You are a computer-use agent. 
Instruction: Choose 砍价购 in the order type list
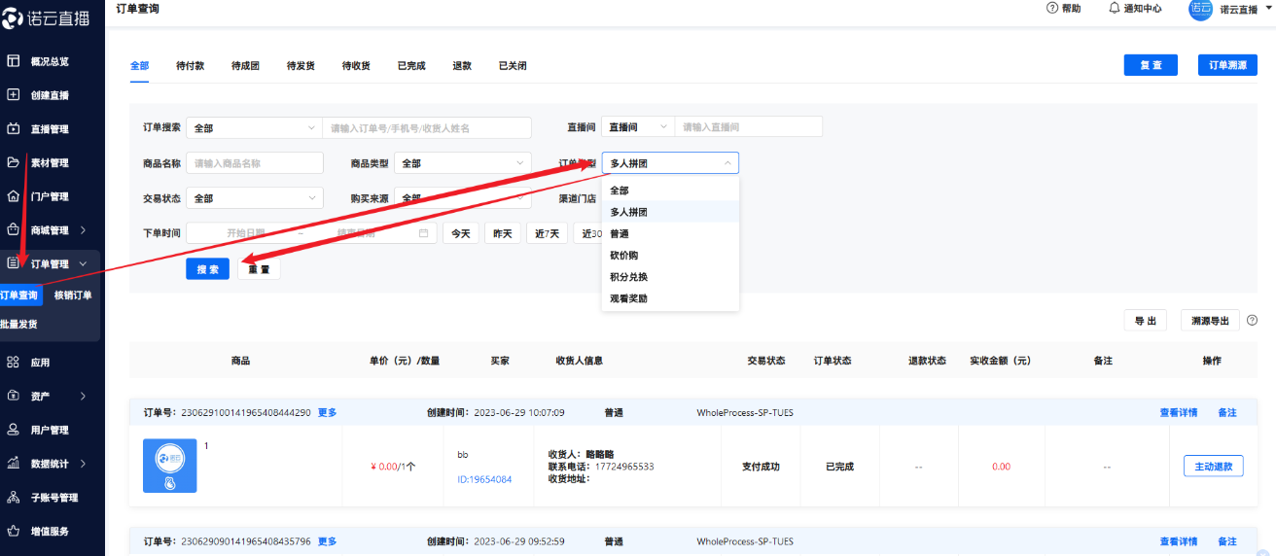click(x=670, y=256)
